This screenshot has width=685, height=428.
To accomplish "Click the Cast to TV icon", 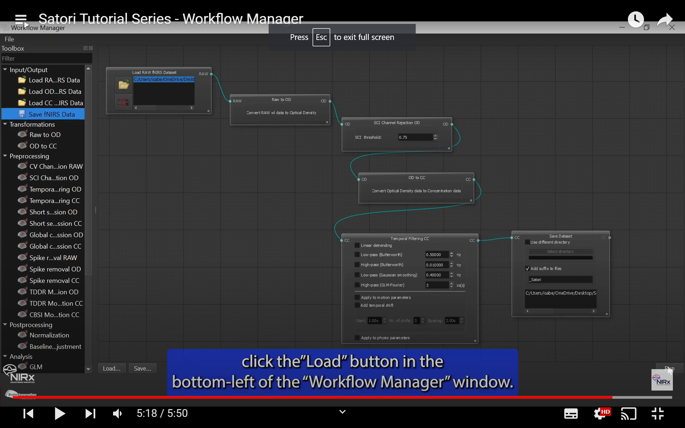I will [629, 414].
